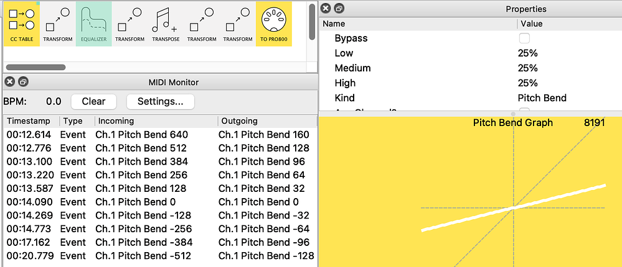Change the High property value 25%
This screenshot has height=267, width=622.
tap(527, 83)
